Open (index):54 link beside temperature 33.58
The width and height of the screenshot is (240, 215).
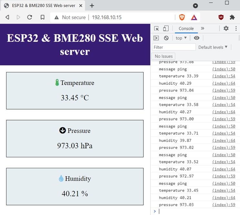(x=224, y=105)
